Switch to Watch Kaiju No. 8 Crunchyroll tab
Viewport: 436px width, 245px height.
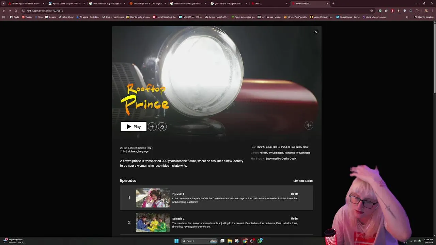[x=147, y=3]
